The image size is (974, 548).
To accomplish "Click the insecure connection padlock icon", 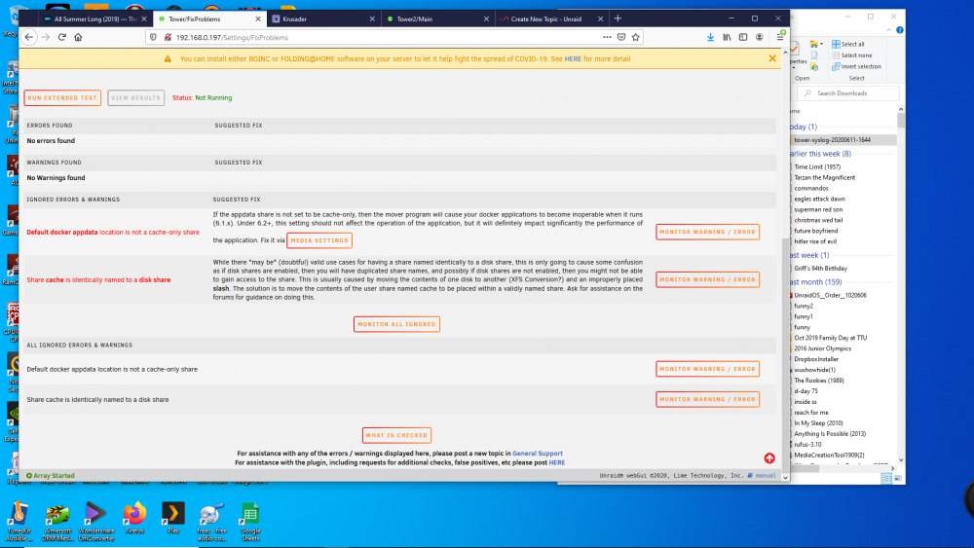I will point(168,37).
